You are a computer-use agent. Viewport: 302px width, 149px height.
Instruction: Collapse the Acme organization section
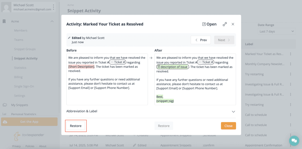[52, 21]
